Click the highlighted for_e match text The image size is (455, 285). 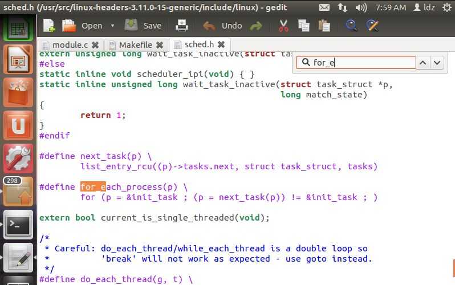point(93,187)
